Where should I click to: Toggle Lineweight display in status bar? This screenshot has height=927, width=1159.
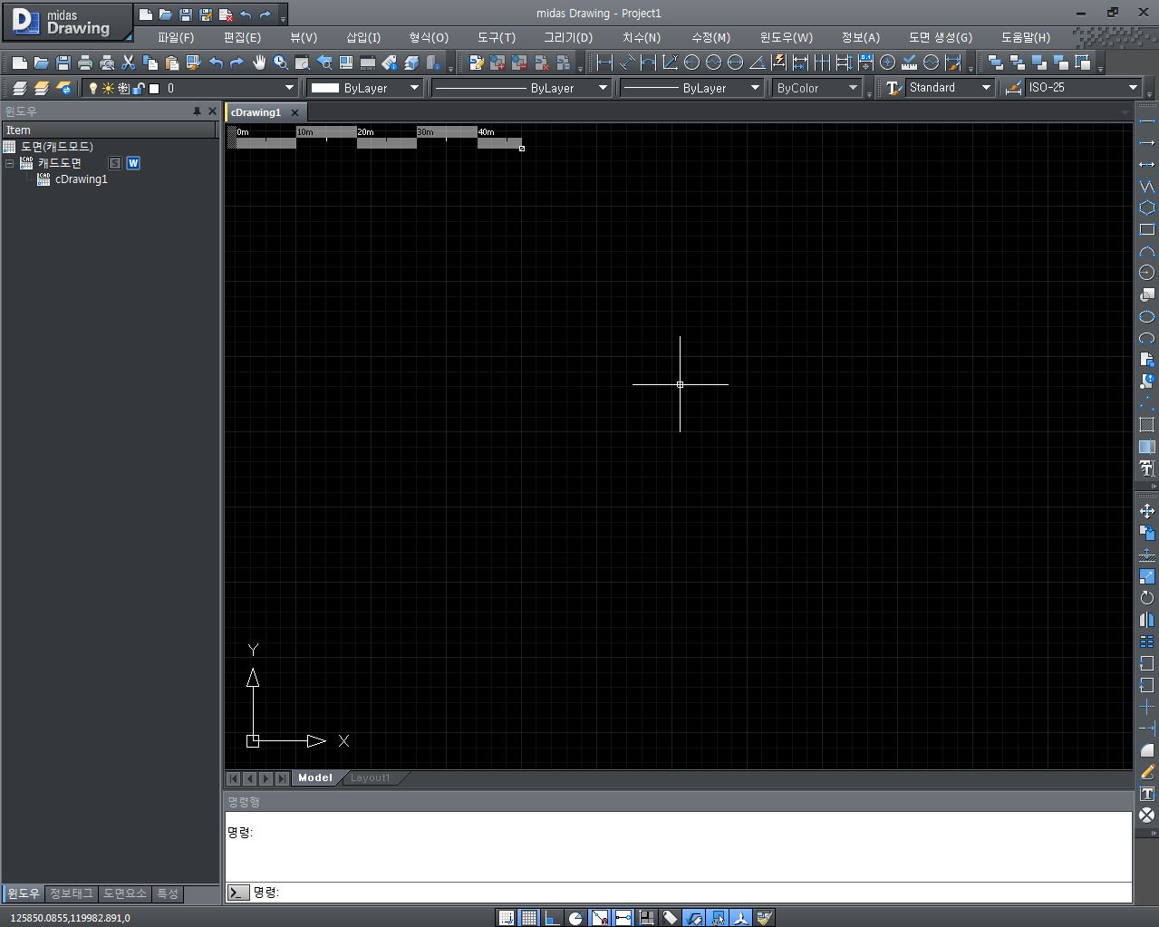tap(646, 918)
